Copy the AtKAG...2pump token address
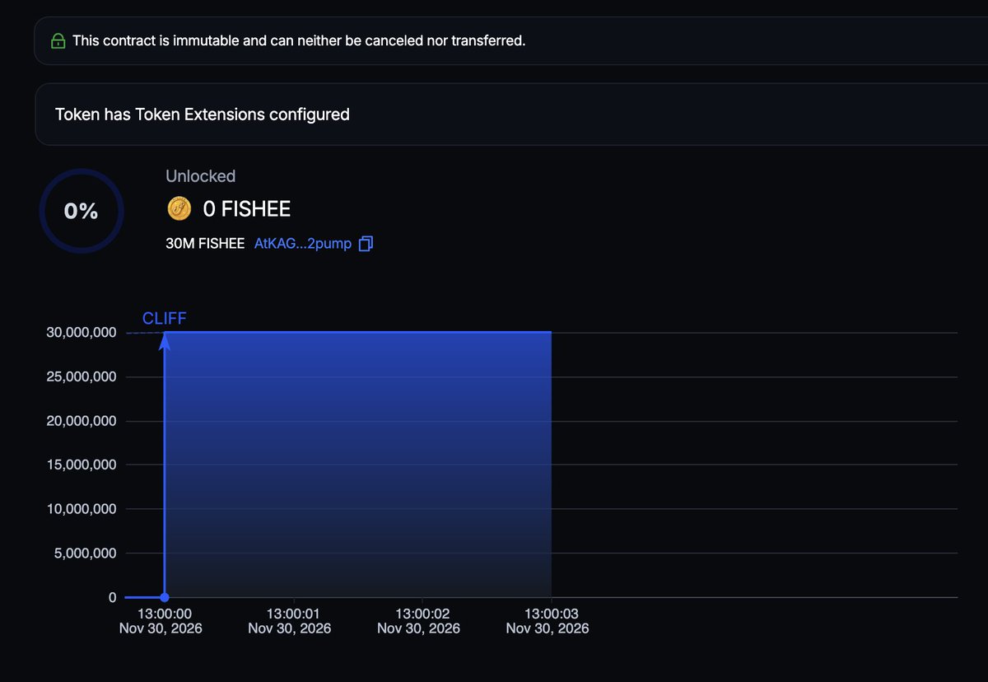 point(366,244)
